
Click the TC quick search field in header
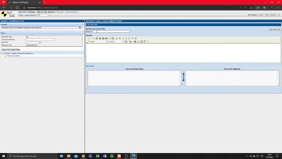(43, 15)
